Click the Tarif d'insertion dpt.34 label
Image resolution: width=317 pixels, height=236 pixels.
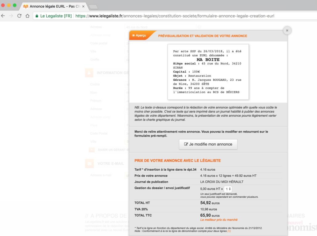tap(165, 169)
